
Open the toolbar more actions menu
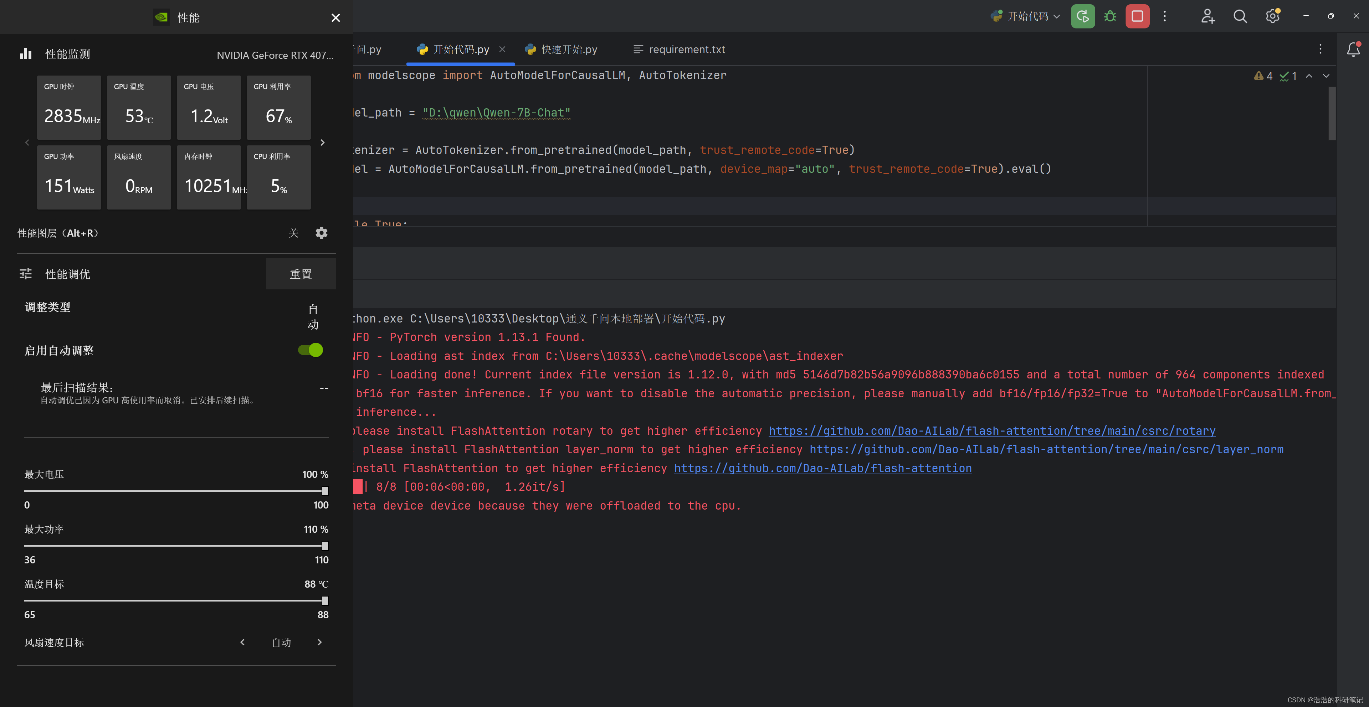click(x=1164, y=16)
